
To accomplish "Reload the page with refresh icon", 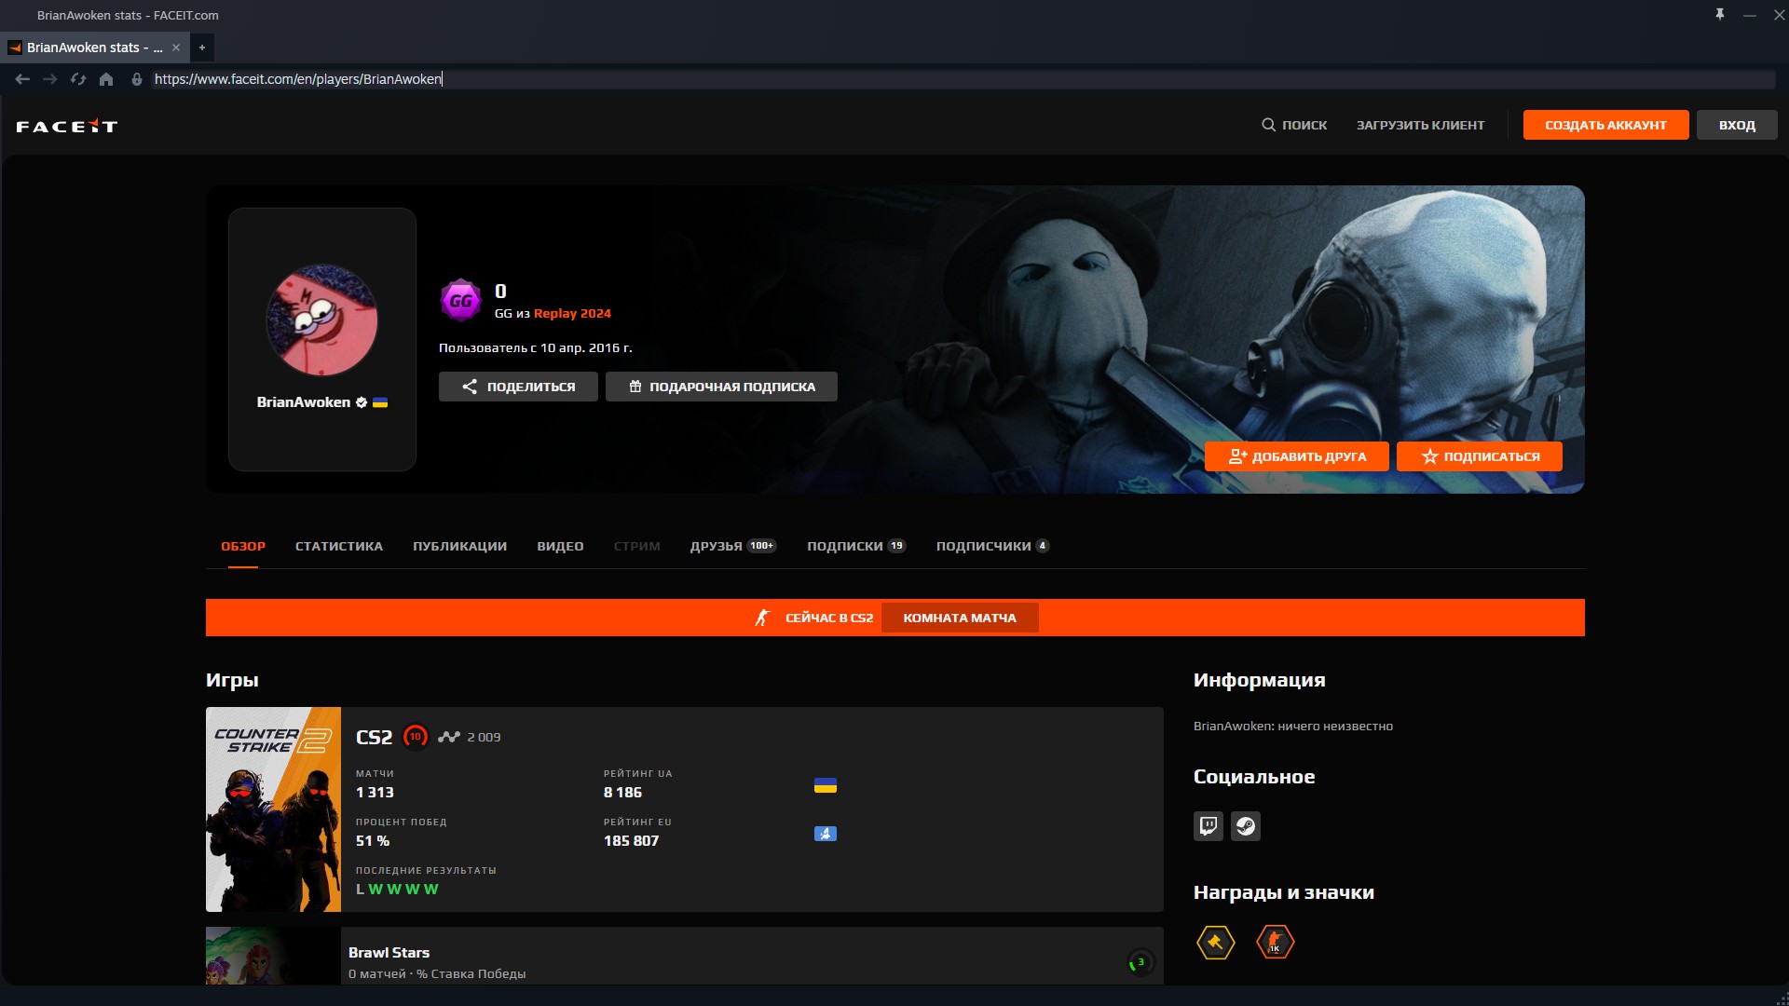I will coord(78,79).
